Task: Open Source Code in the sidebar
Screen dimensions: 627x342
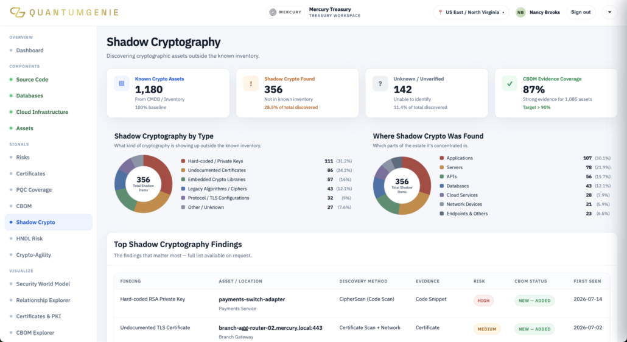Action: point(32,80)
